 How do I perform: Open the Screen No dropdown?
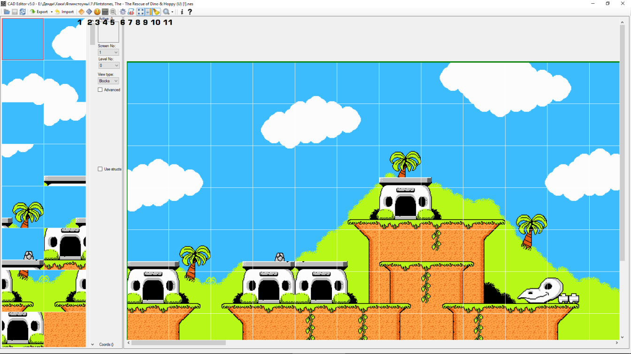point(108,52)
